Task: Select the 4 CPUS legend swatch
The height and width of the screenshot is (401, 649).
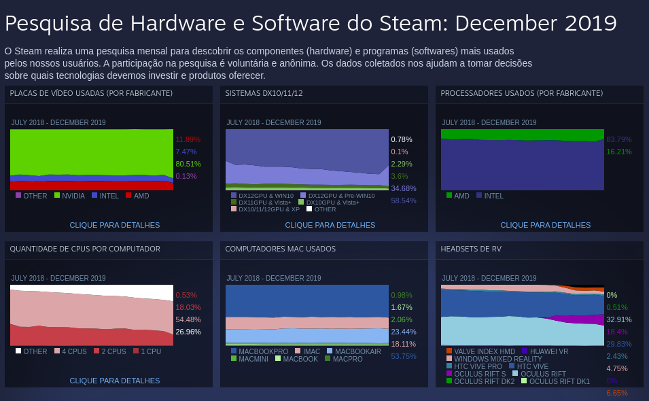Action: point(57,351)
